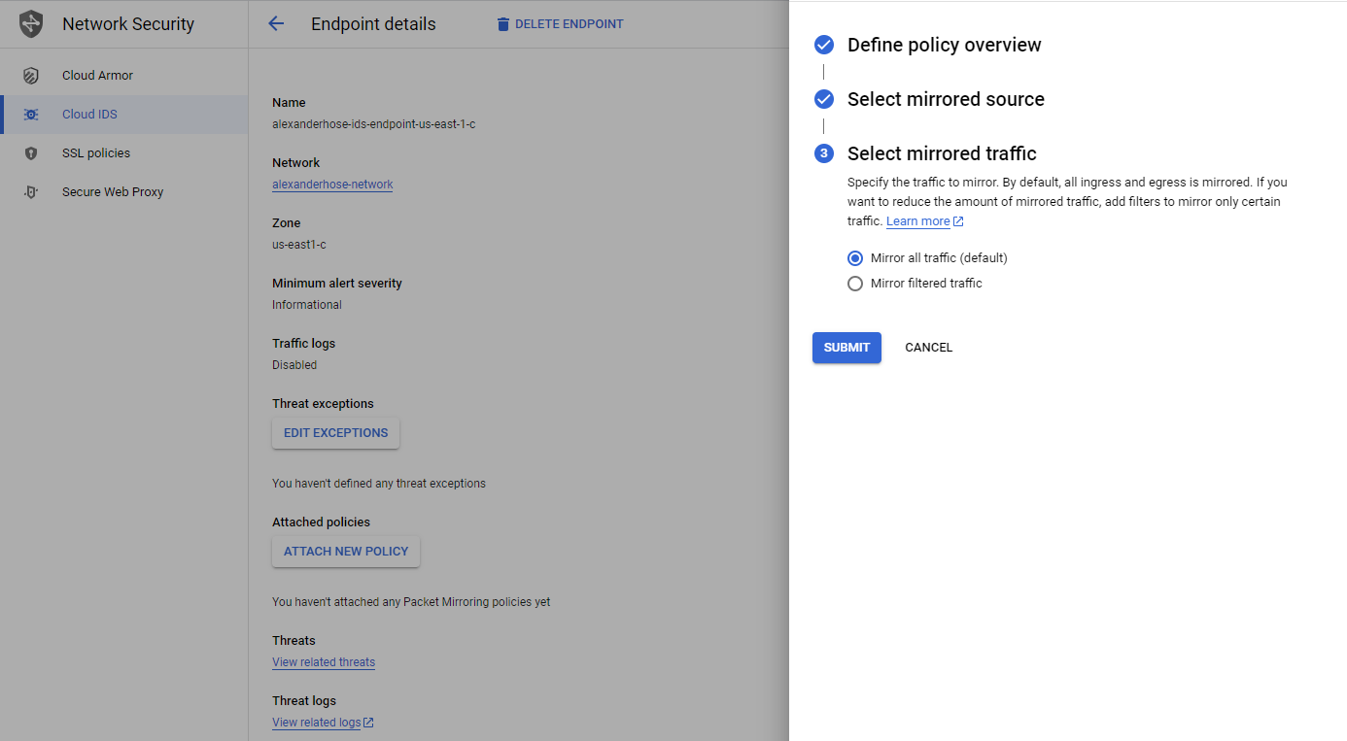Viewport: 1347px width, 741px height.
Task: Click the Cloud Armor sidebar icon
Action: [31, 76]
